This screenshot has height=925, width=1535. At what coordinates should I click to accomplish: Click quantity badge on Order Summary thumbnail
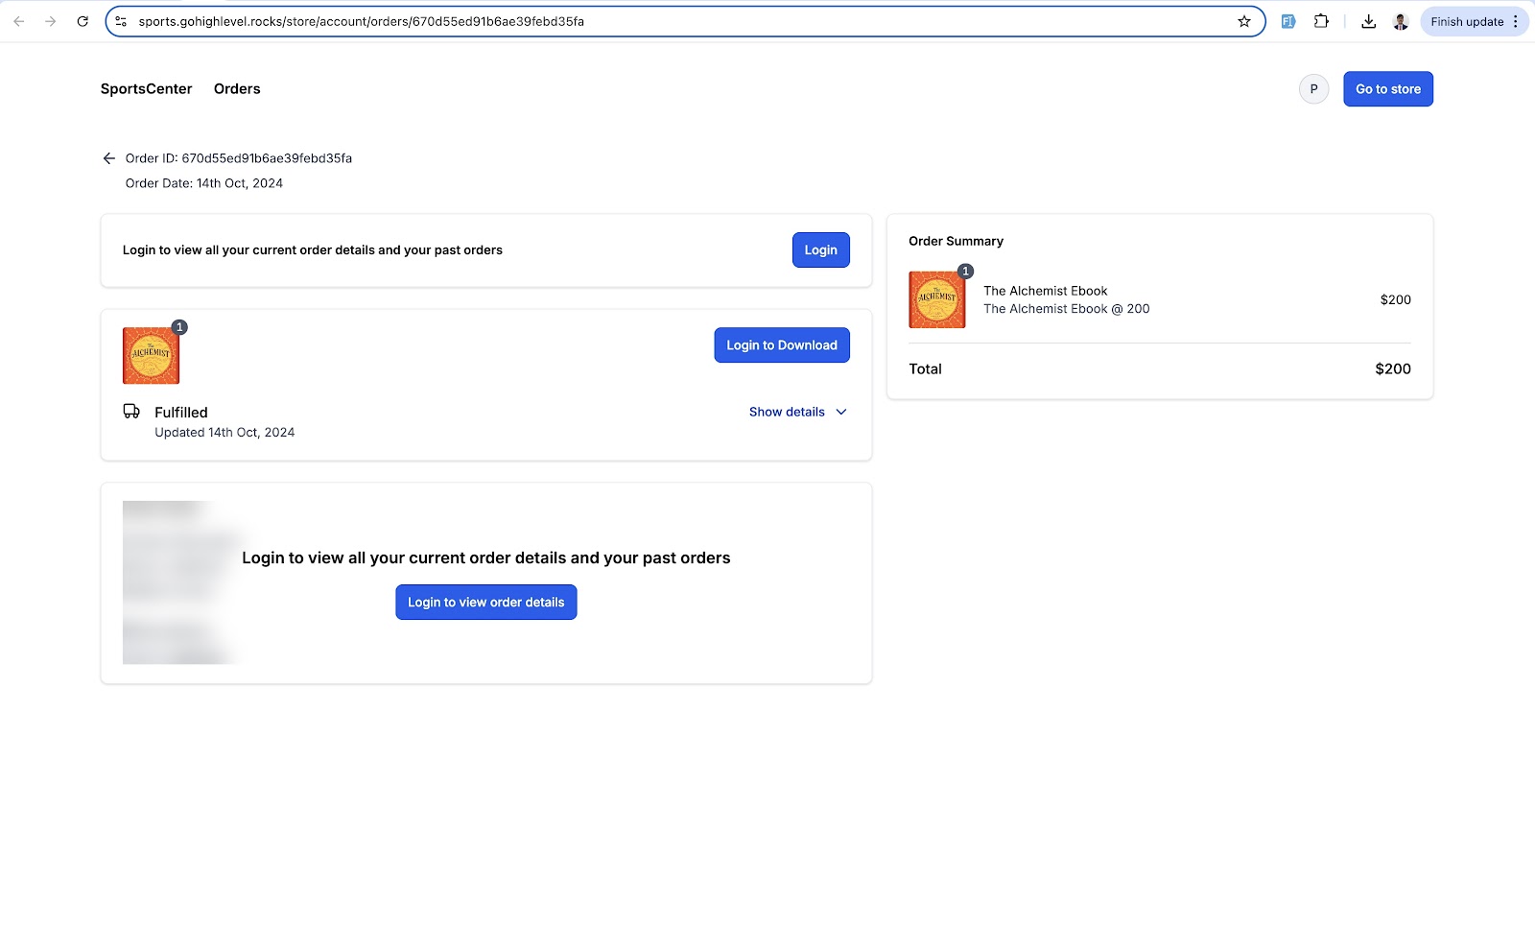click(966, 272)
